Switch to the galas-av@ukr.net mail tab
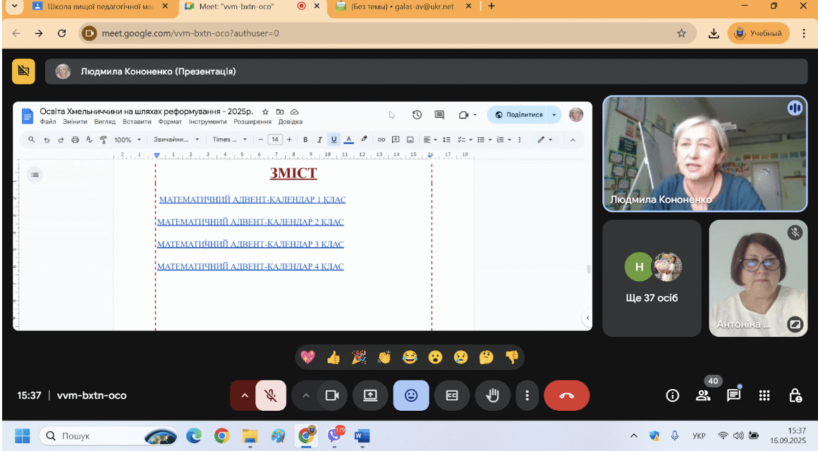This screenshot has width=818, height=451. click(402, 7)
